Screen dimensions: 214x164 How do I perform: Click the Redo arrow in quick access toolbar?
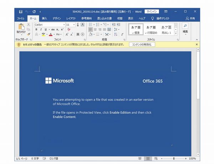point(34,12)
